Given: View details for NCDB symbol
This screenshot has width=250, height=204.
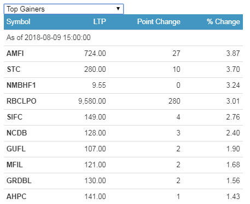Looking at the screenshot, I should point(17,133).
